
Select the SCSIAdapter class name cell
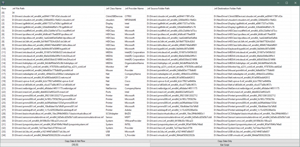[112, 114]
